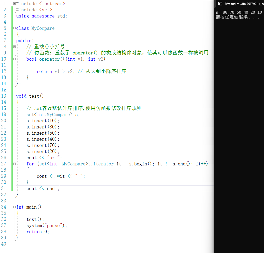Click the comment '// 从大到小降序排序'
264x253 pixels.
(102, 71)
